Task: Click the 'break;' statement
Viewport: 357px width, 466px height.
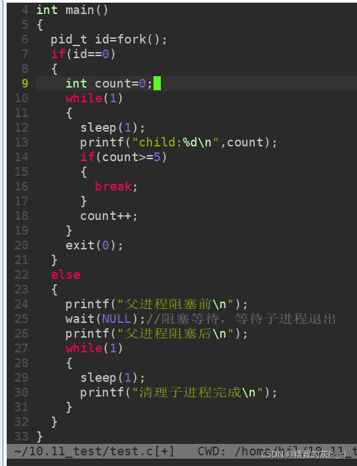Action: [116, 187]
